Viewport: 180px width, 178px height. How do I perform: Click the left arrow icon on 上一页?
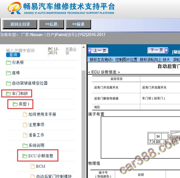[x=90, y=51]
